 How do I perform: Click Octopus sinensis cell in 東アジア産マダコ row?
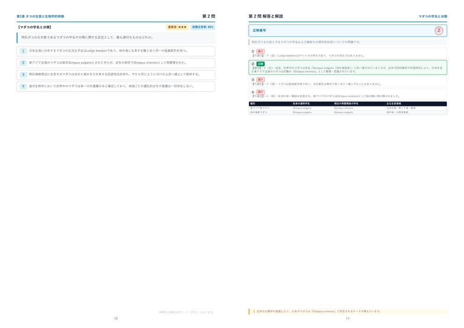tap(343, 108)
